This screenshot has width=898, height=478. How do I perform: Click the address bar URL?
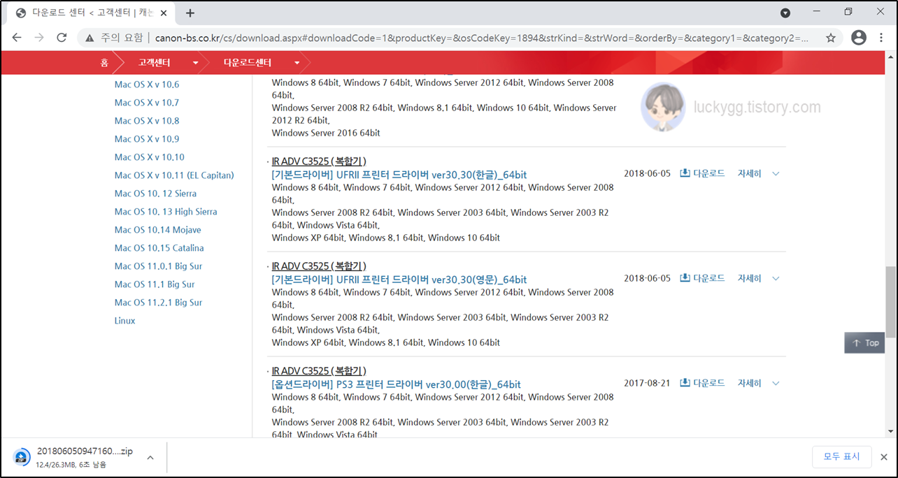[x=481, y=38]
